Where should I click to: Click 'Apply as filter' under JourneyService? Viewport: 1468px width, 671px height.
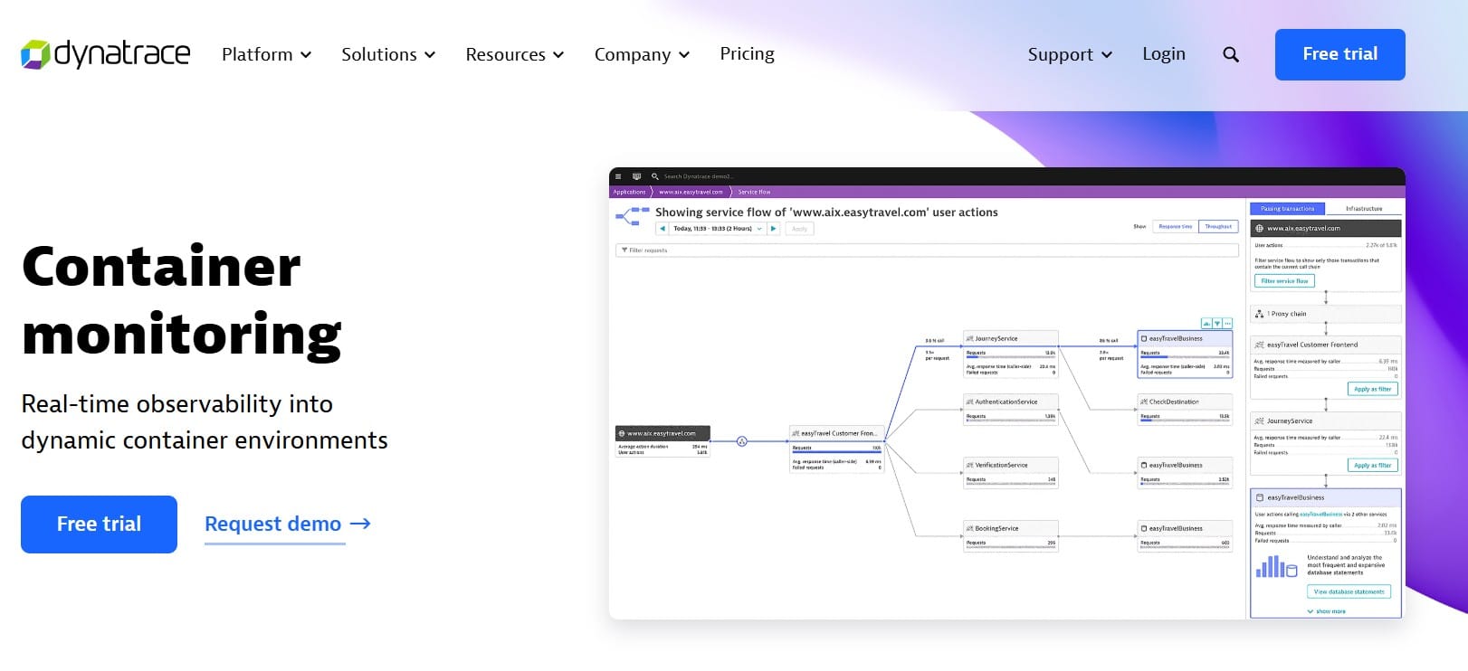tap(1373, 465)
